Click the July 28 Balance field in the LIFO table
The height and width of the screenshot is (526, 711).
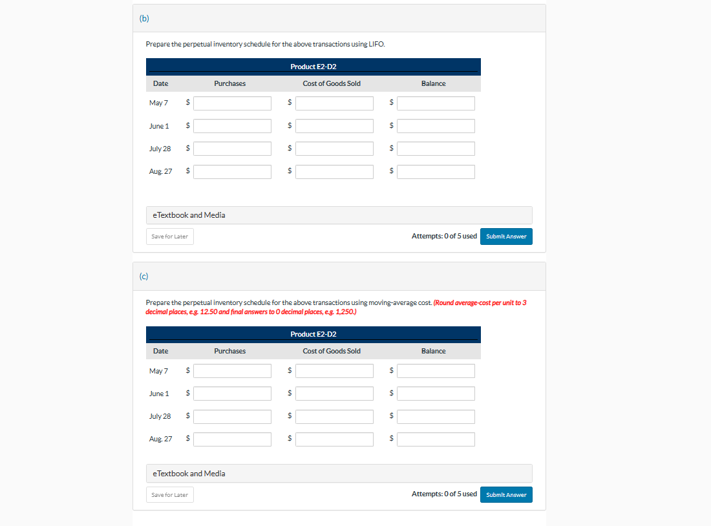[x=436, y=148]
